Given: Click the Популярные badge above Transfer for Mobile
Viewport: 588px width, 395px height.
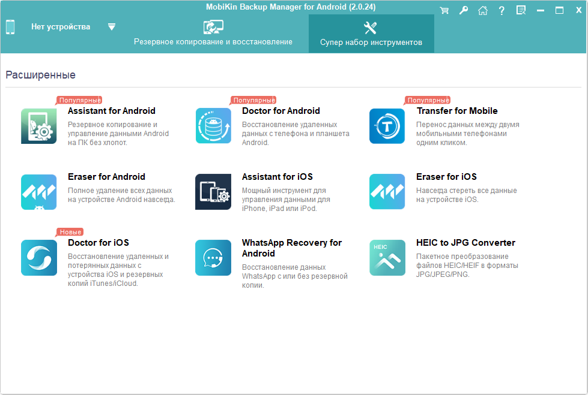Looking at the screenshot, I should tap(428, 100).
